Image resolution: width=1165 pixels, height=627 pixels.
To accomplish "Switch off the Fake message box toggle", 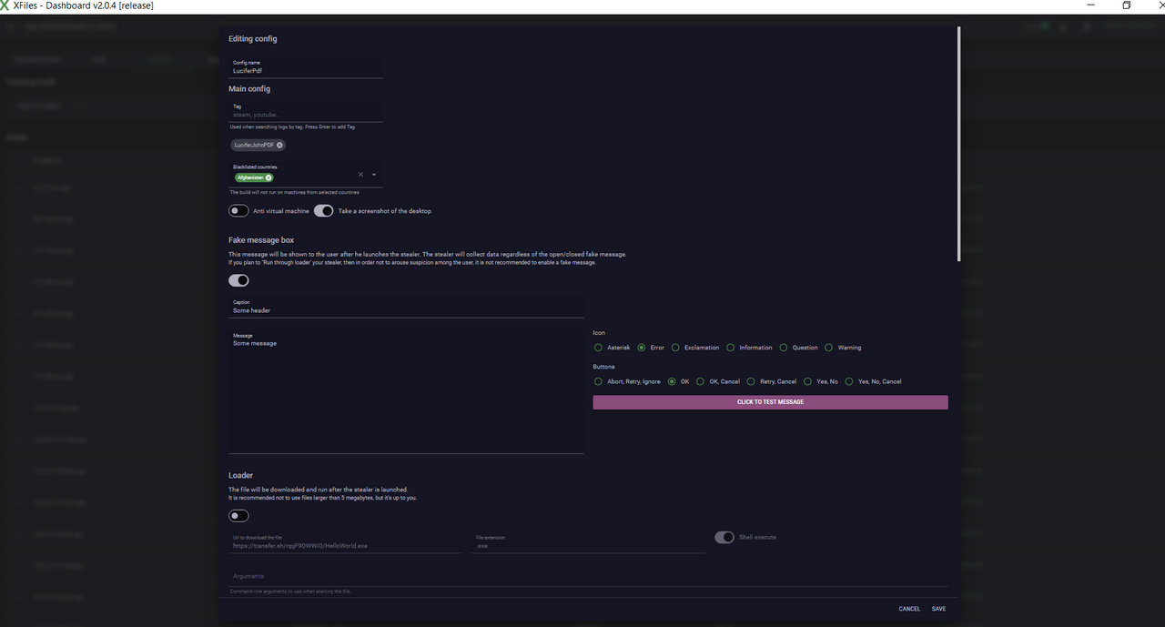I will click(238, 280).
